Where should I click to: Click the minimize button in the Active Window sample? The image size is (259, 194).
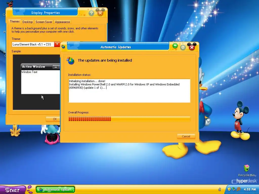pyautogui.click(x=56, y=67)
